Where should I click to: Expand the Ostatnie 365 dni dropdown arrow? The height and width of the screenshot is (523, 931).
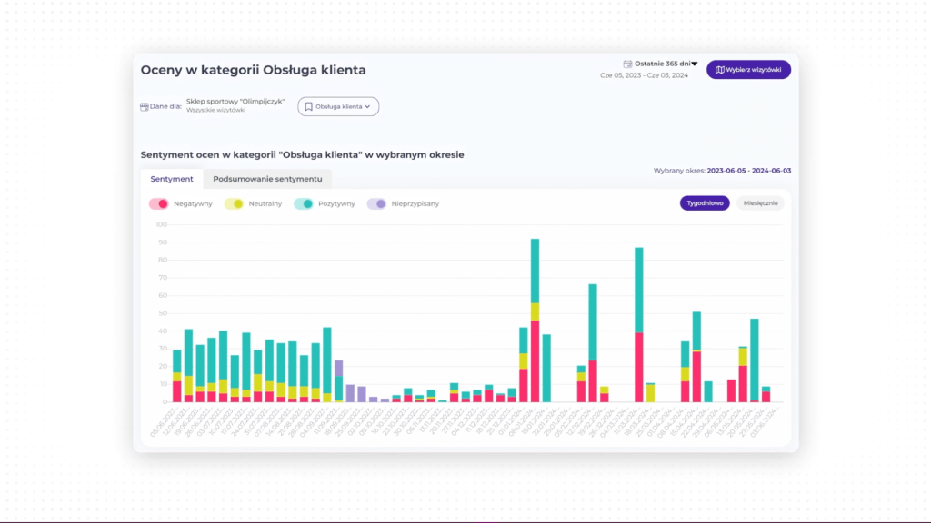click(695, 64)
